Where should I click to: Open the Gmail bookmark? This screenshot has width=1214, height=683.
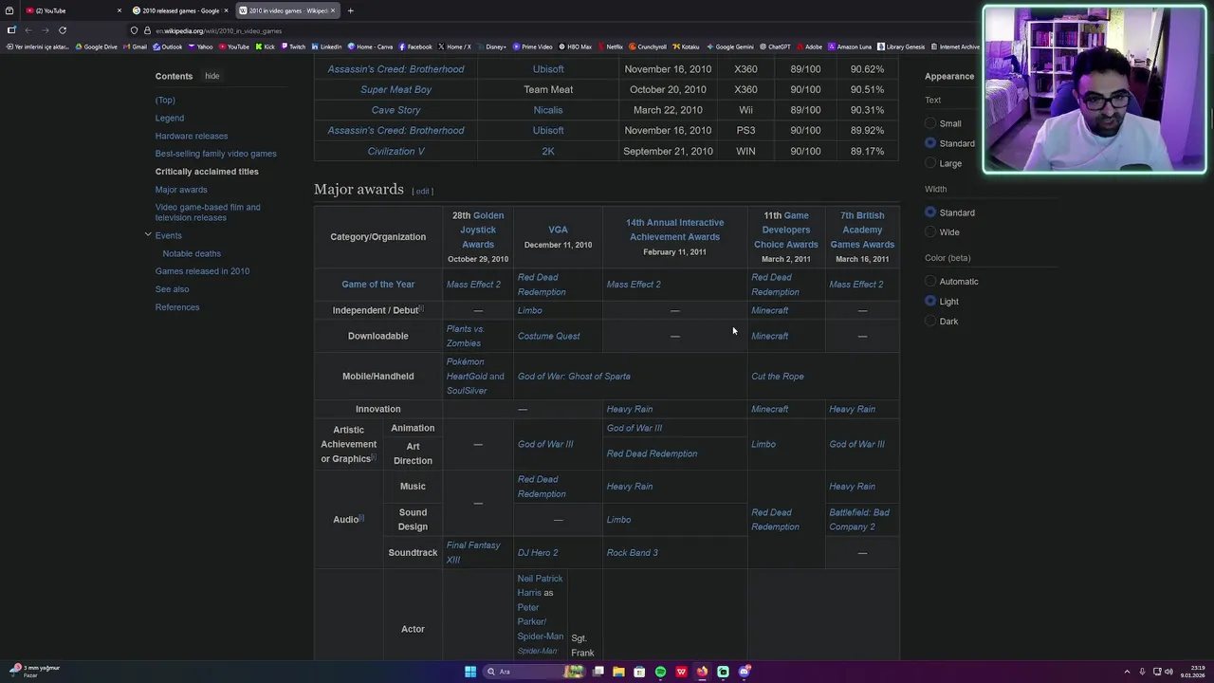point(135,46)
